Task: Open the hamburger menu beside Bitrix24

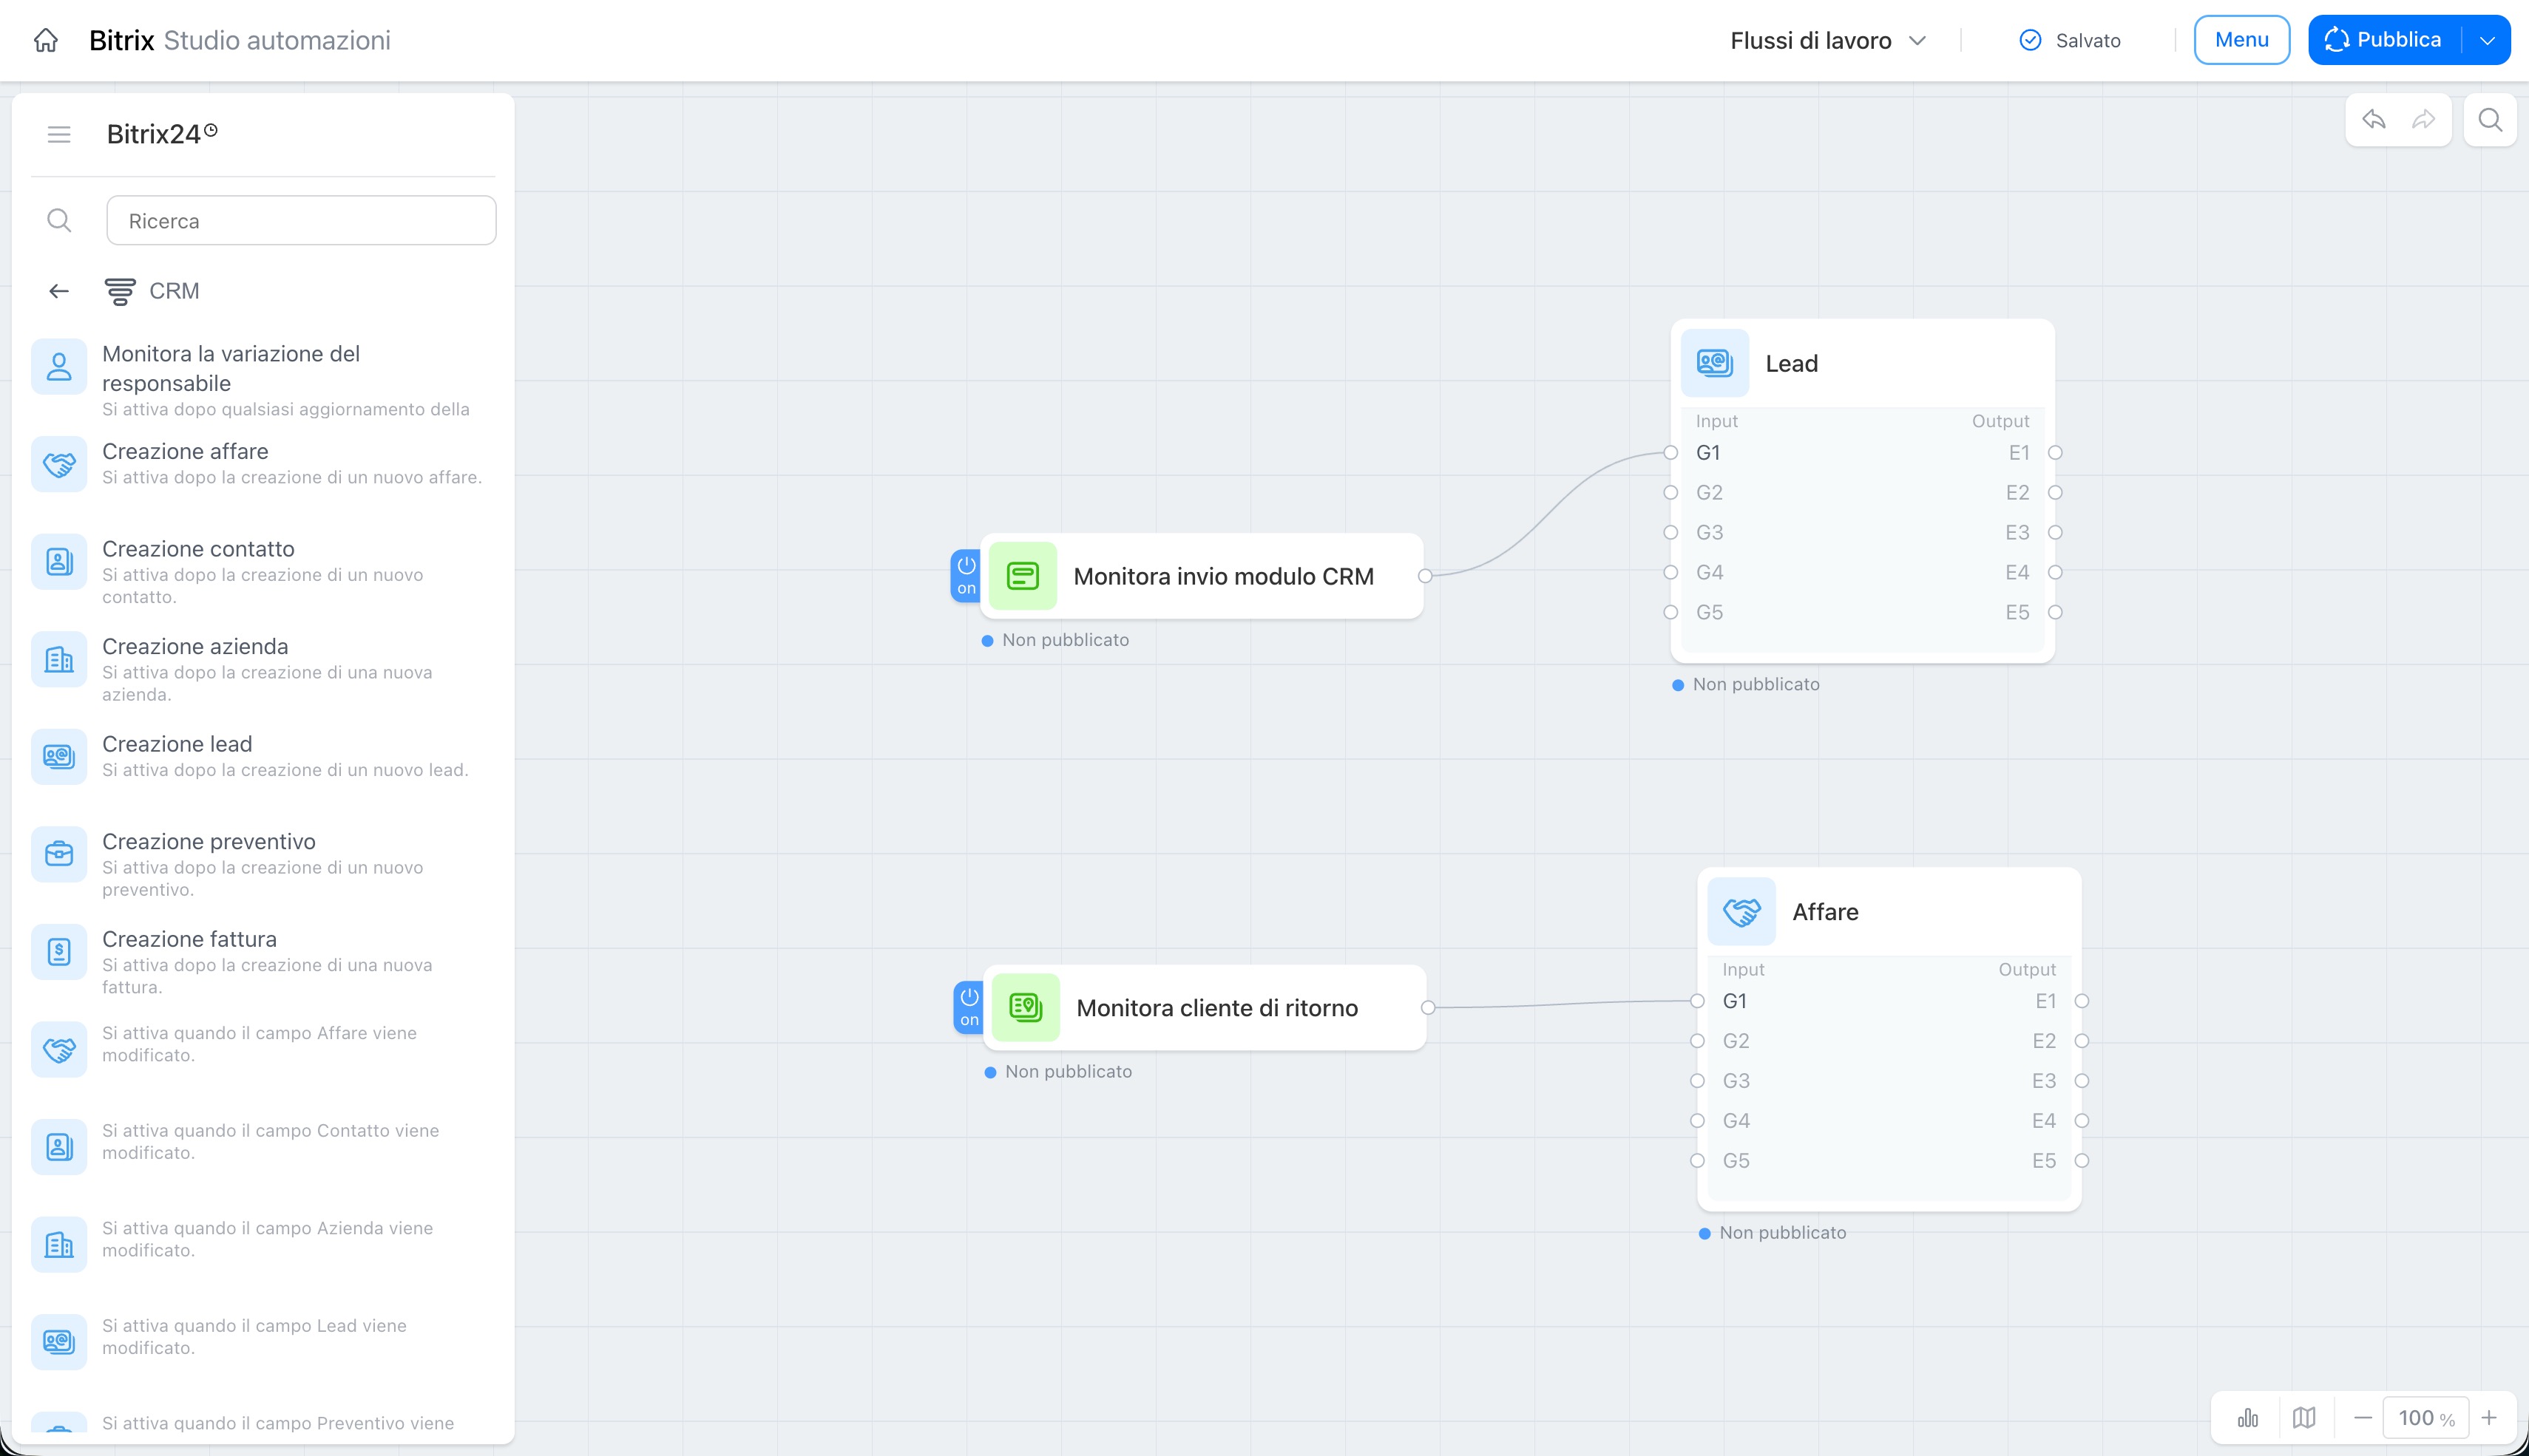Action: tap(59, 134)
